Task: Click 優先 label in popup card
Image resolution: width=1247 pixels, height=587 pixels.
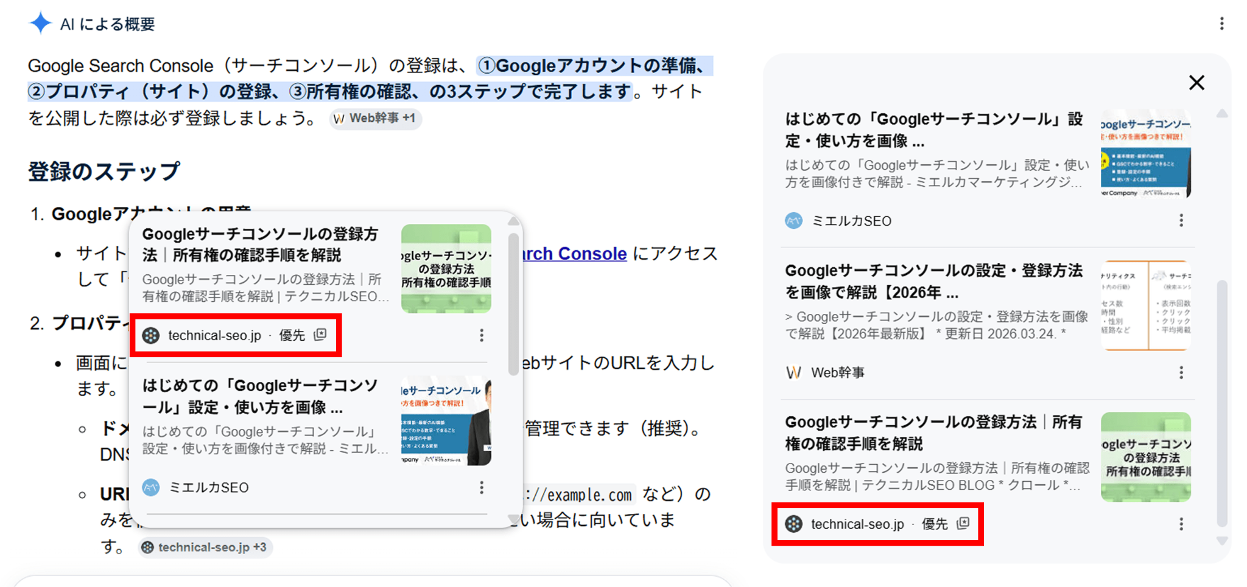Action: pos(292,335)
